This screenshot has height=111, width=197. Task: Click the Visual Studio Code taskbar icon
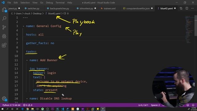tap(63, 109)
